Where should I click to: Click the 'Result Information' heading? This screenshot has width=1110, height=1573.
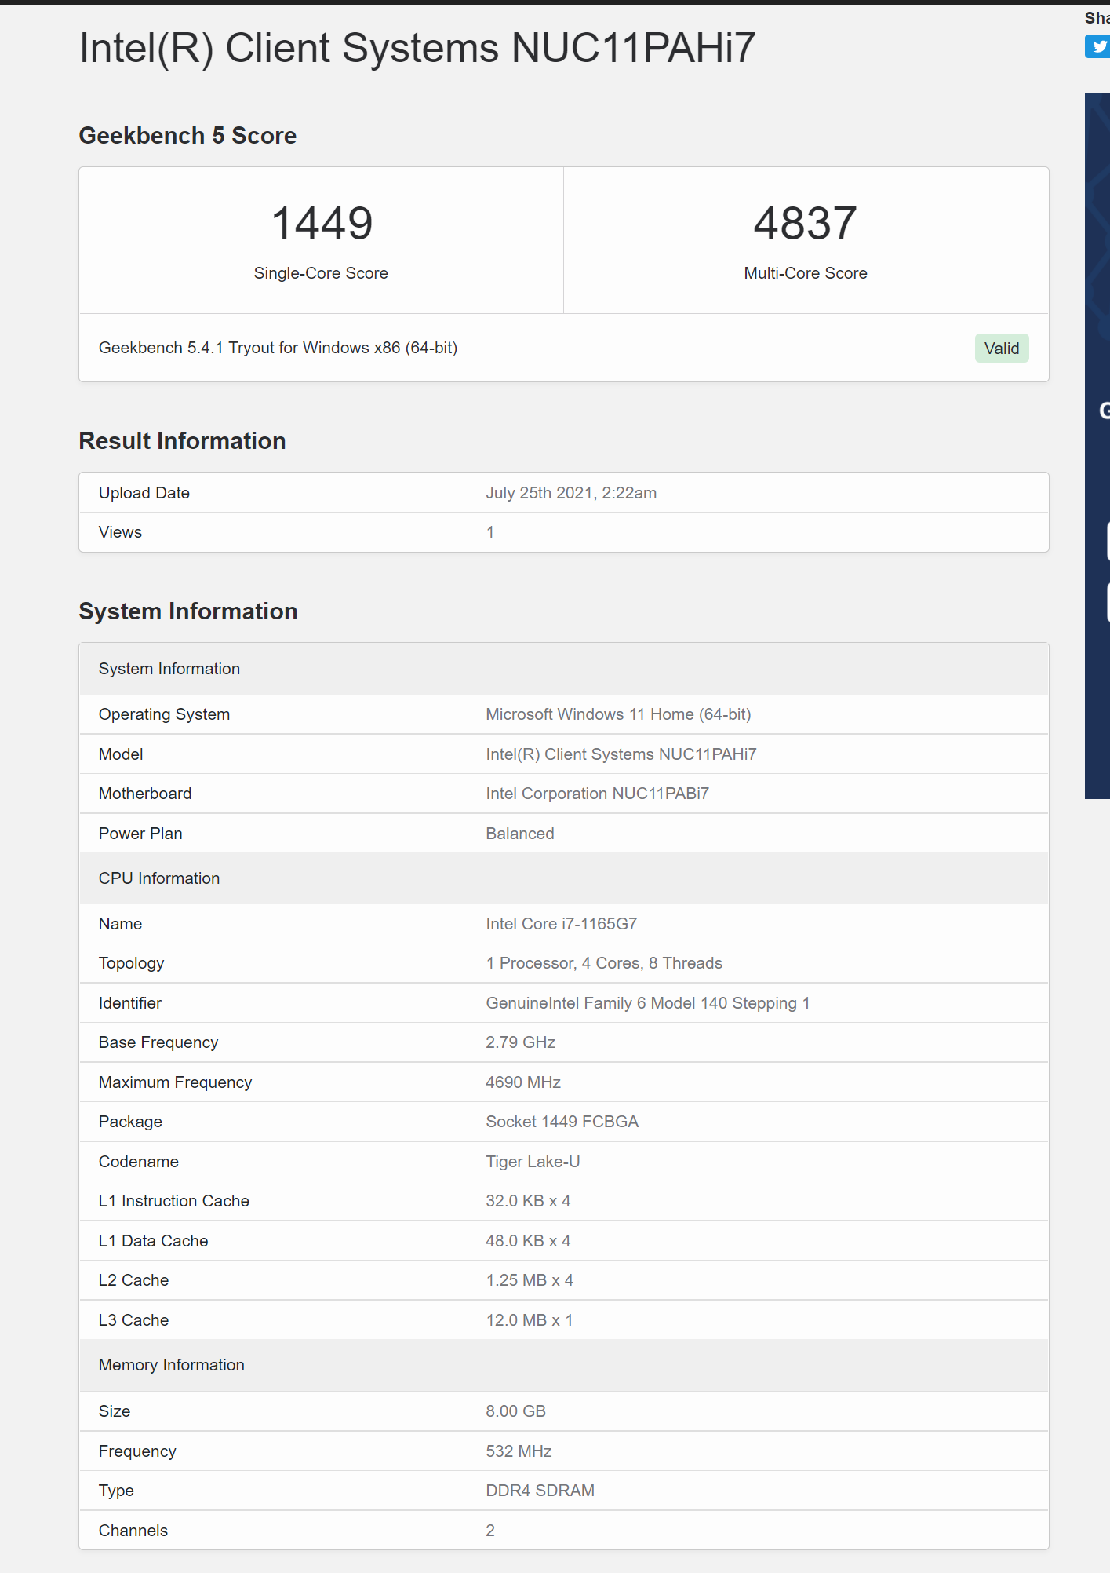pos(182,441)
